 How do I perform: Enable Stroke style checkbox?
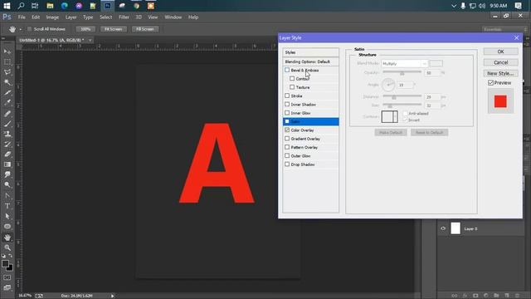click(x=287, y=96)
